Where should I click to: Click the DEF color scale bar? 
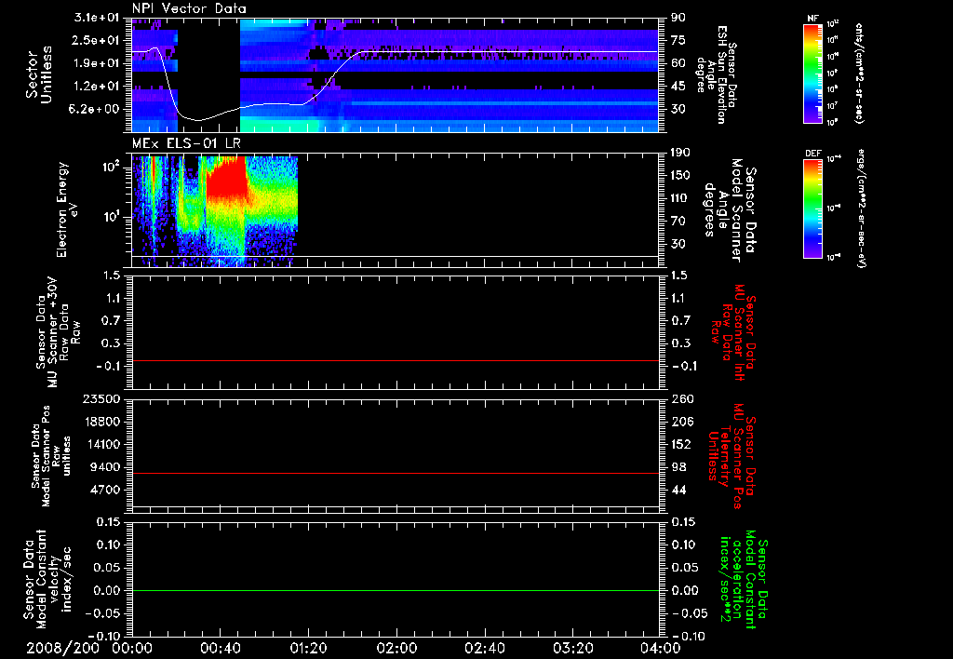(812, 208)
